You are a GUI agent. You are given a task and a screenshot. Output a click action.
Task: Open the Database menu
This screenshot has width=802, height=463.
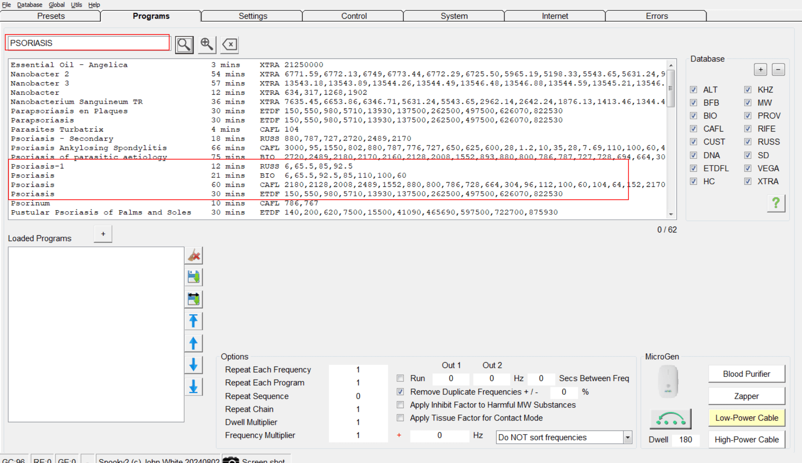(30, 5)
